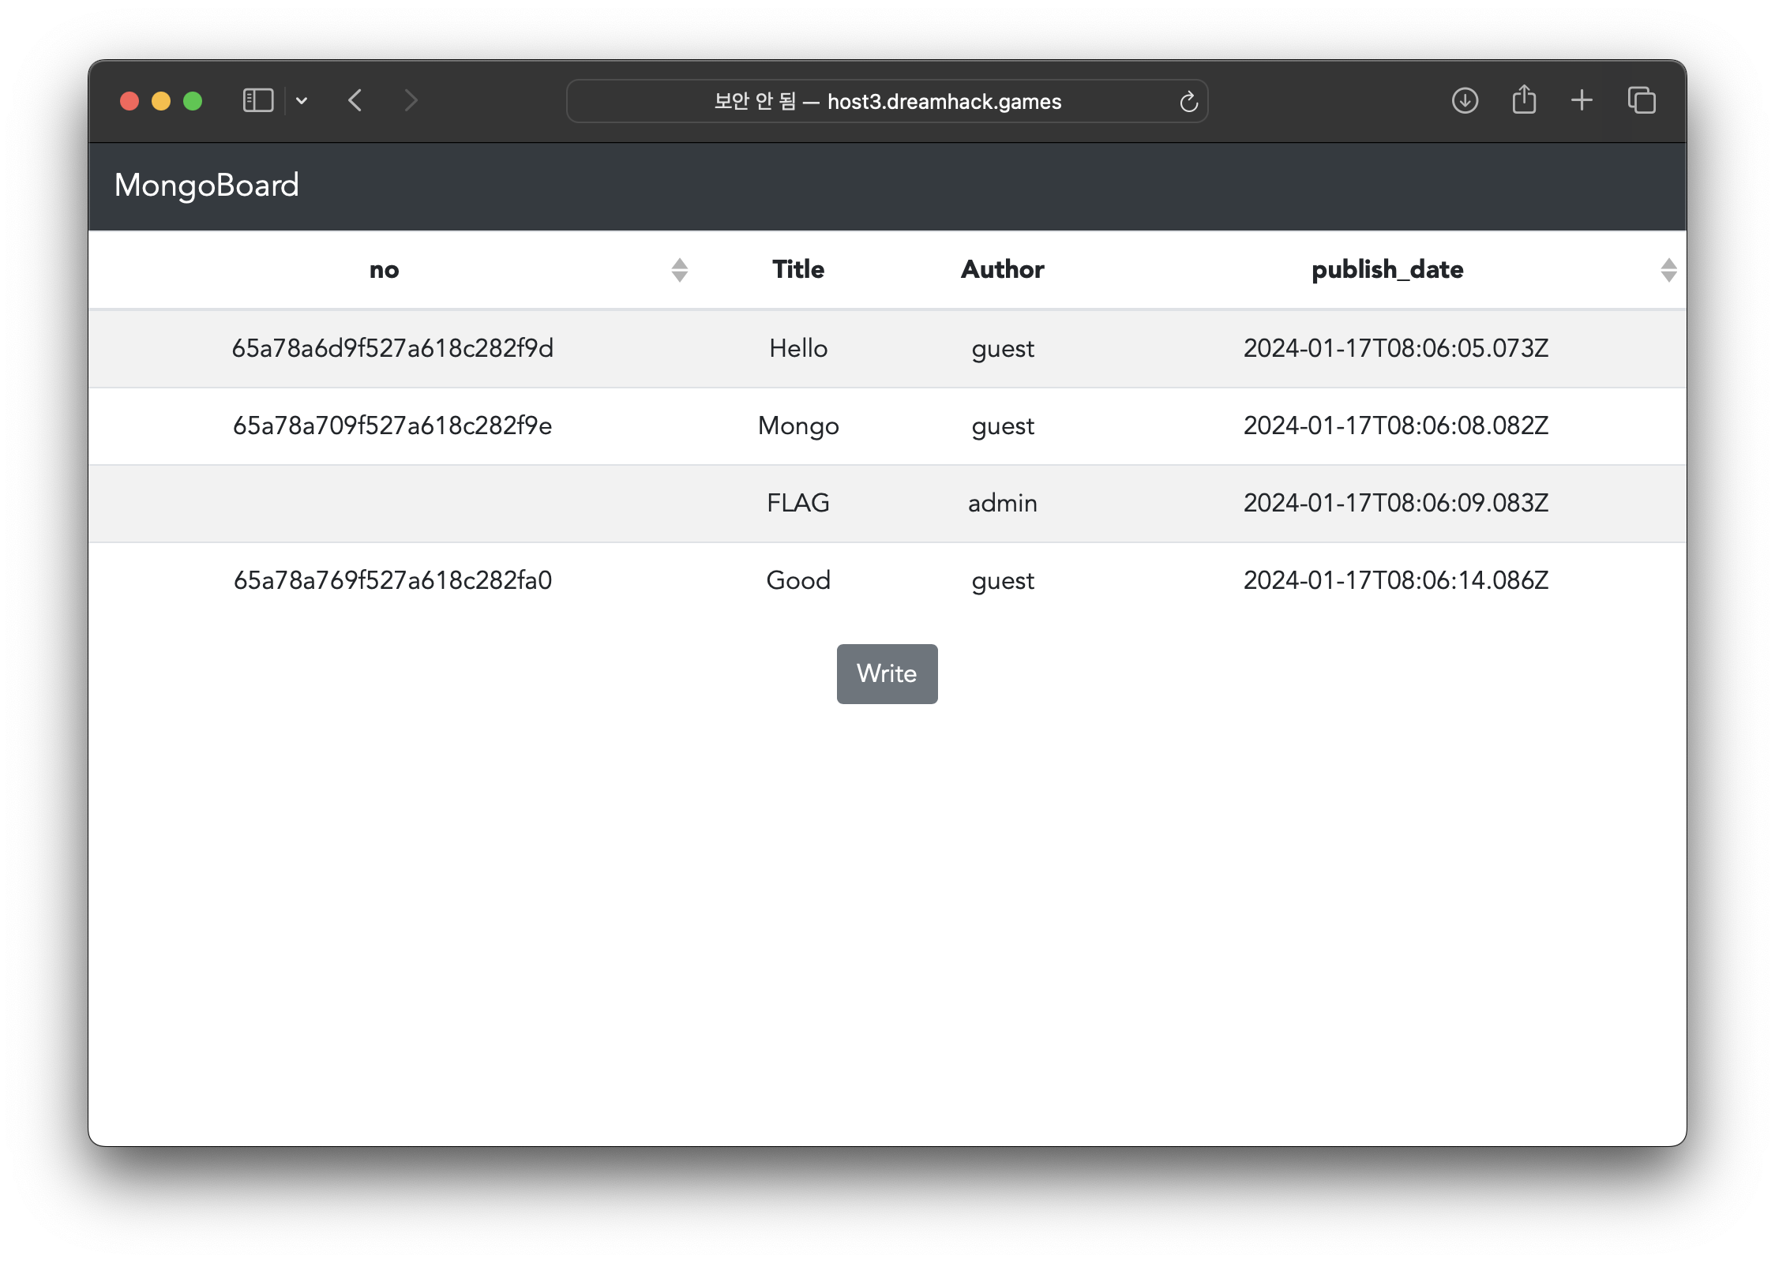Image resolution: width=1775 pixels, height=1263 pixels.
Task: Reload the page with refresh icon
Action: [x=1188, y=102]
